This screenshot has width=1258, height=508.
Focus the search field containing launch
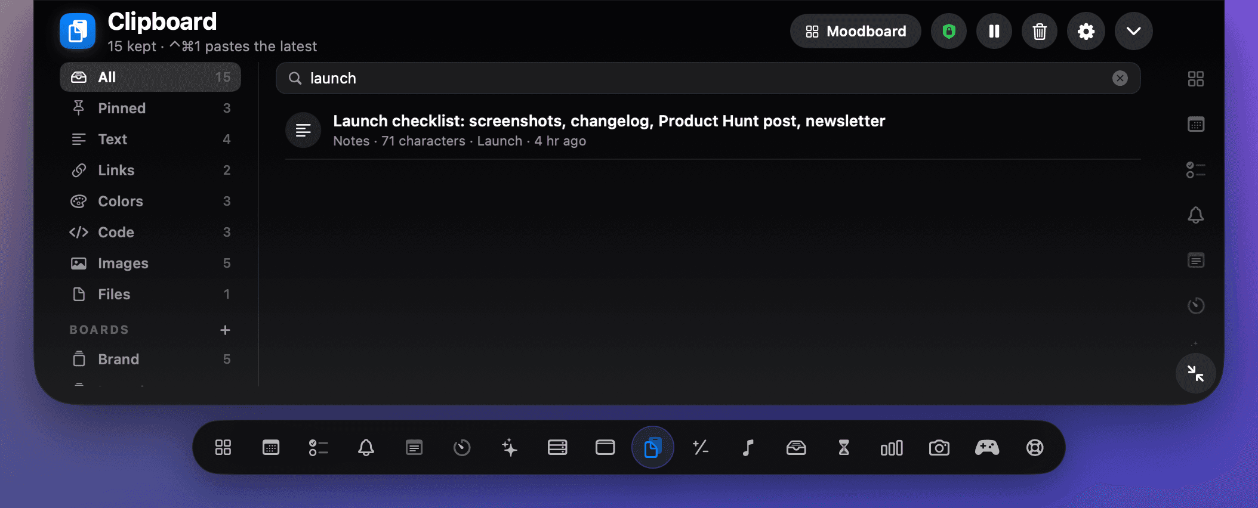[708, 78]
